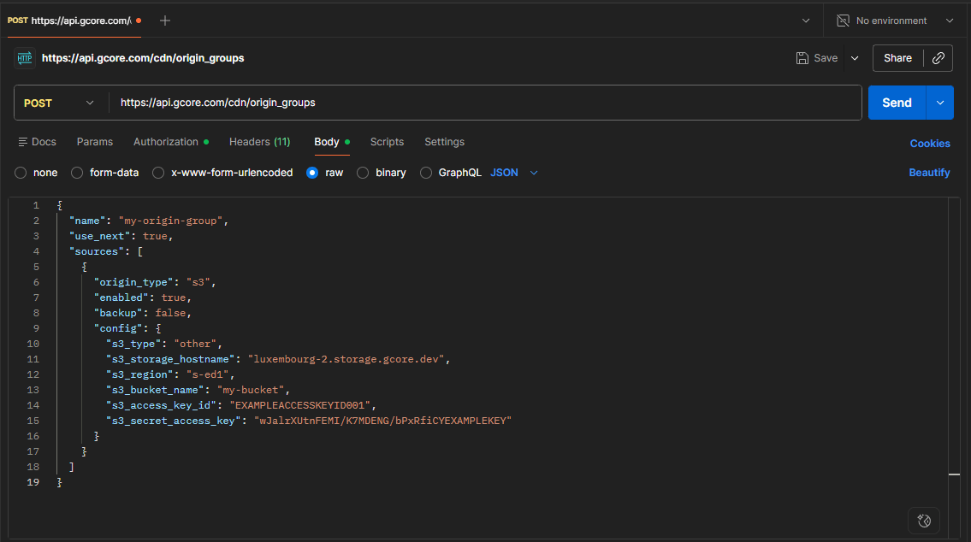Click the unsaved orange dot on the tab
971x542 pixels.
coord(139,21)
